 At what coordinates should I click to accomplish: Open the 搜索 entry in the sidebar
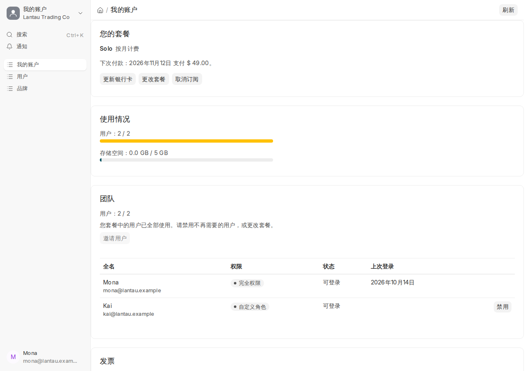(x=45, y=35)
